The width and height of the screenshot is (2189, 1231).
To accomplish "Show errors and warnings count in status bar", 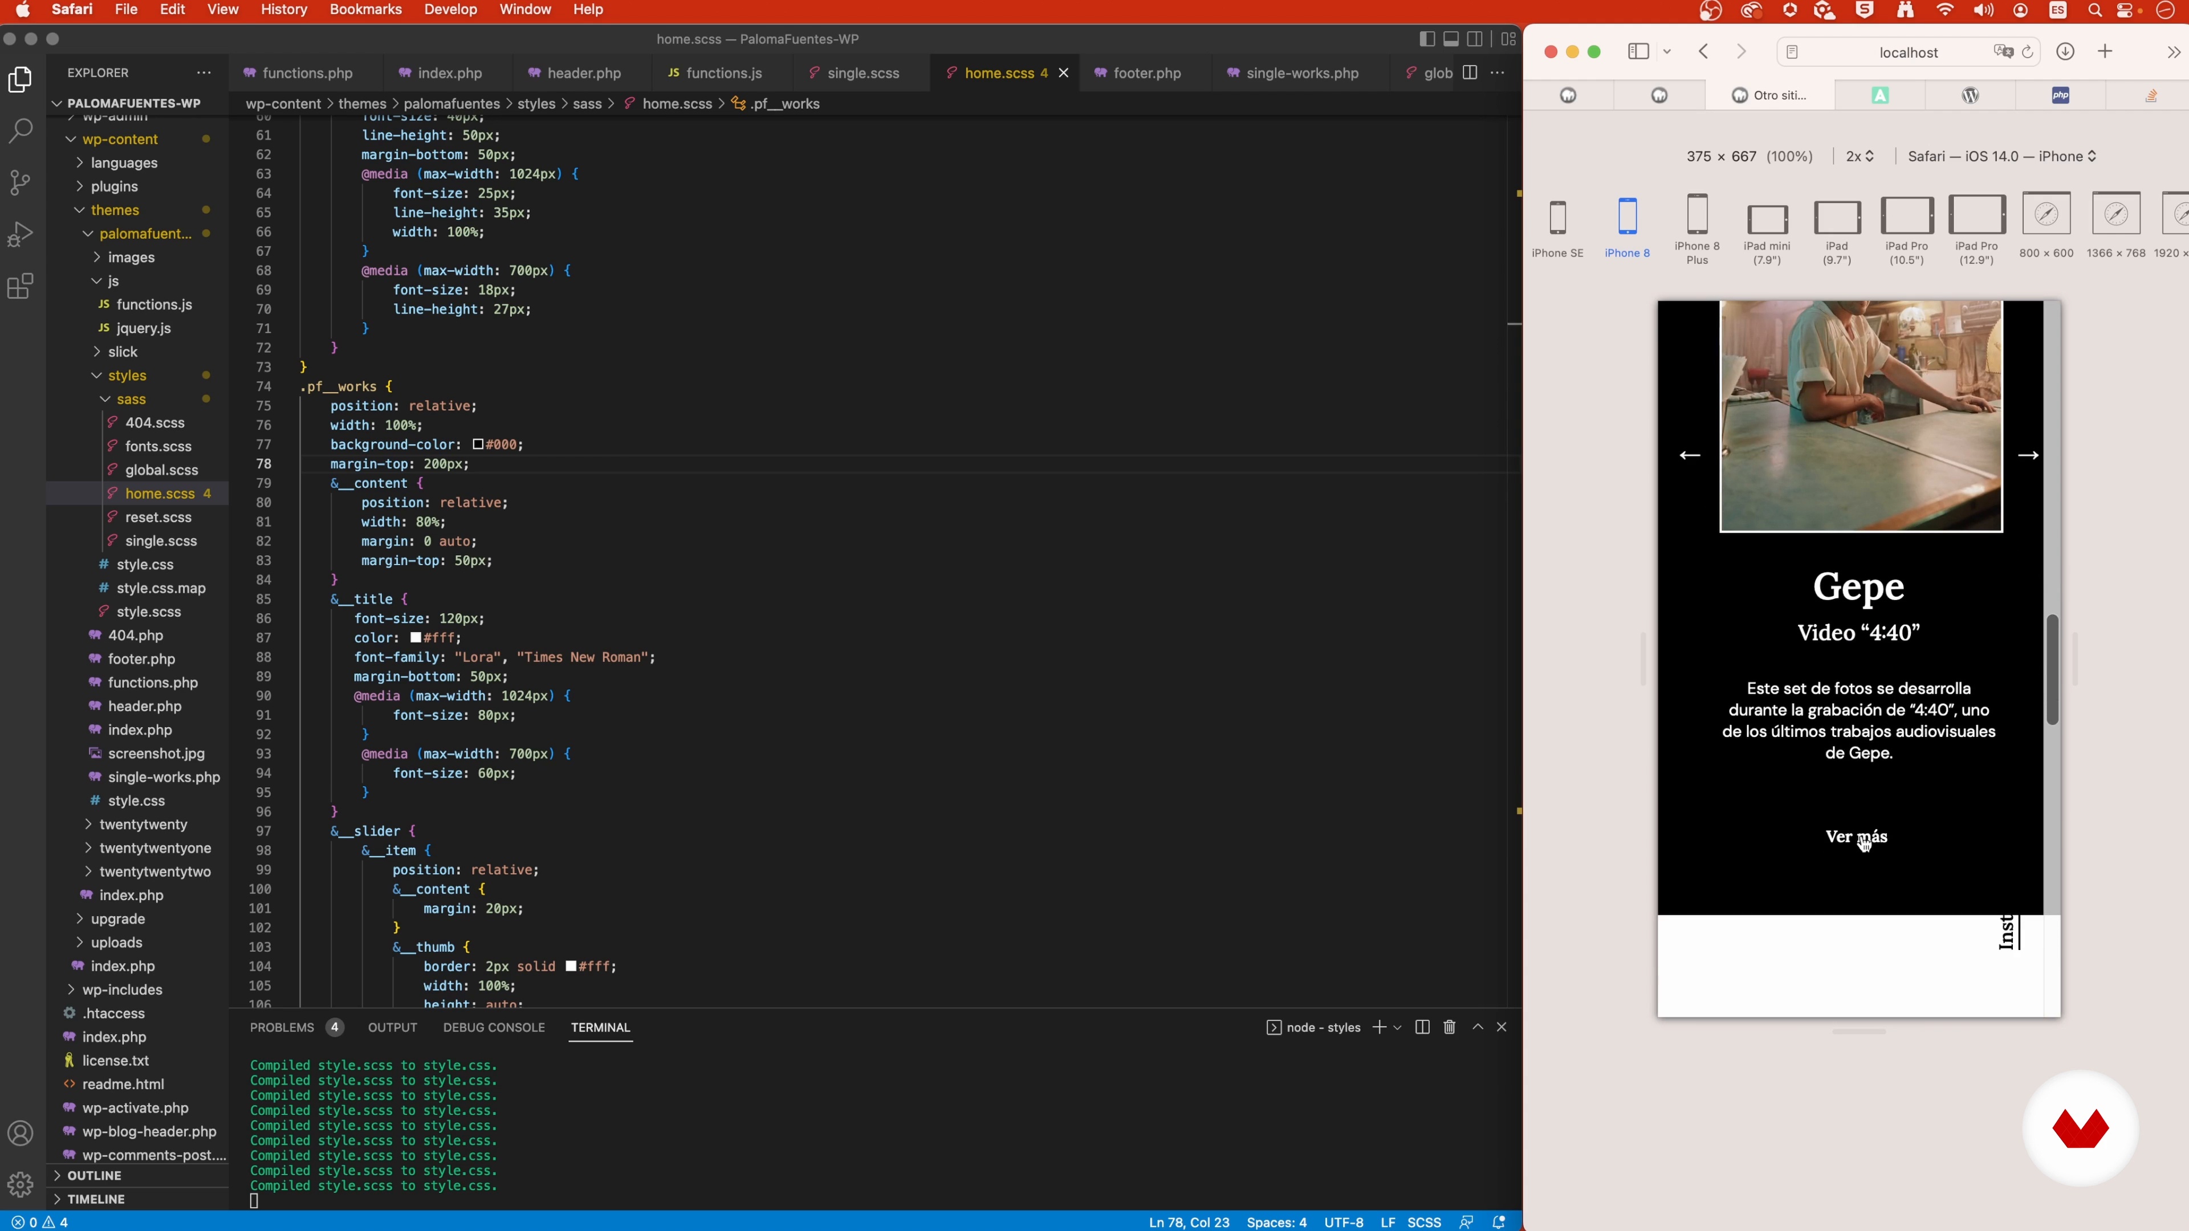I will pyautogui.click(x=39, y=1222).
